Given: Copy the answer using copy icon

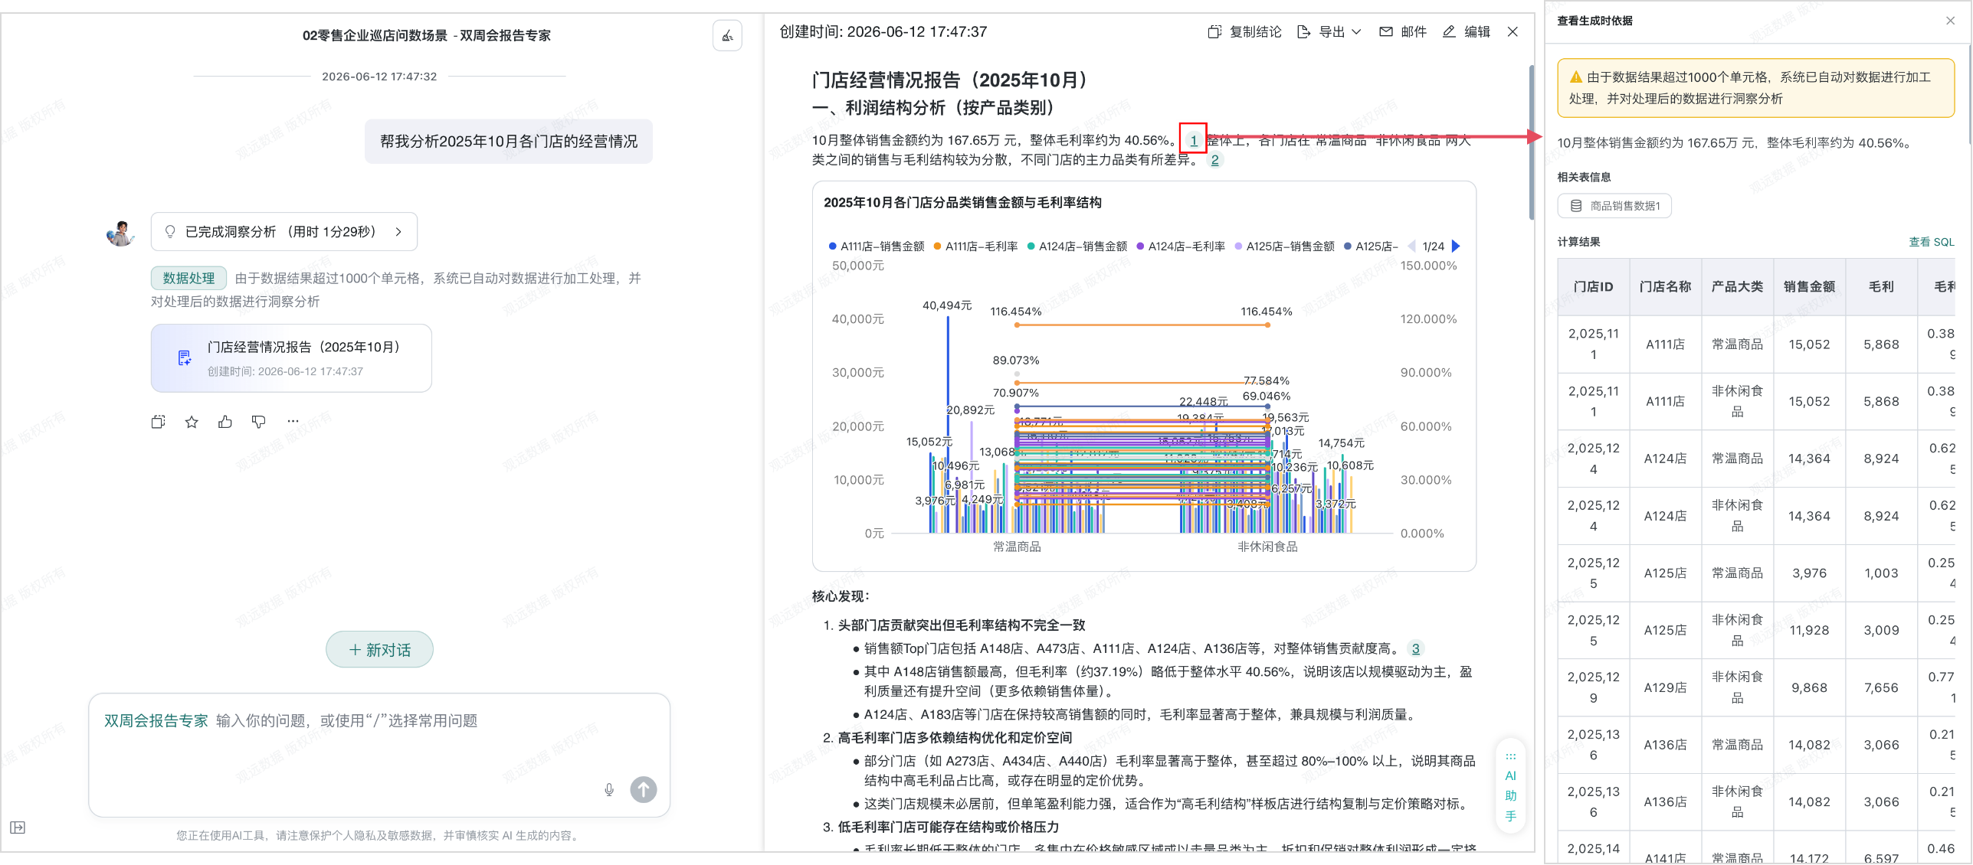Looking at the screenshot, I should click(158, 422).
